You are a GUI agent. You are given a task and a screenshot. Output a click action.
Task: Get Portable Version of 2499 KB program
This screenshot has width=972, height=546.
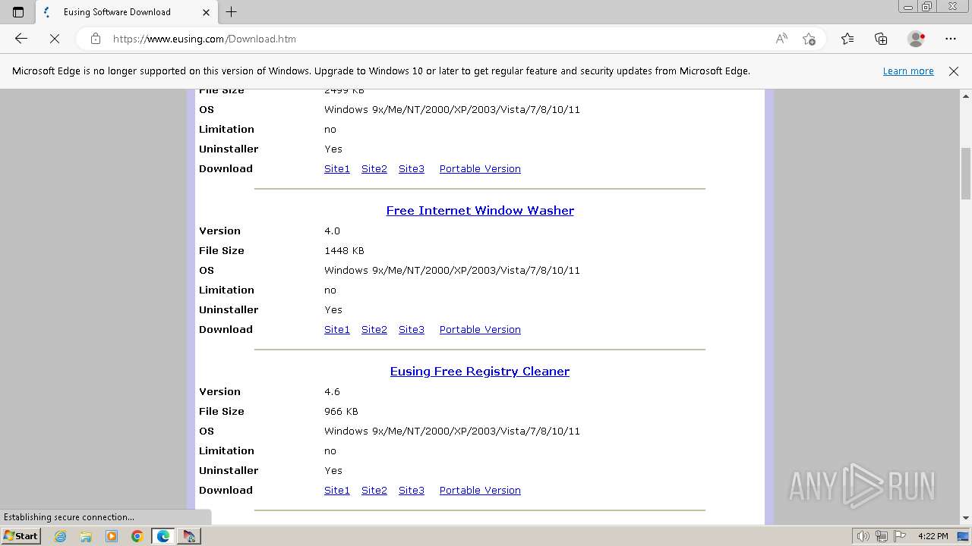480,169
